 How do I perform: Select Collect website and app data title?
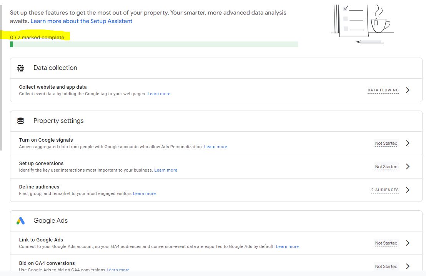click(x=53, y=87)
